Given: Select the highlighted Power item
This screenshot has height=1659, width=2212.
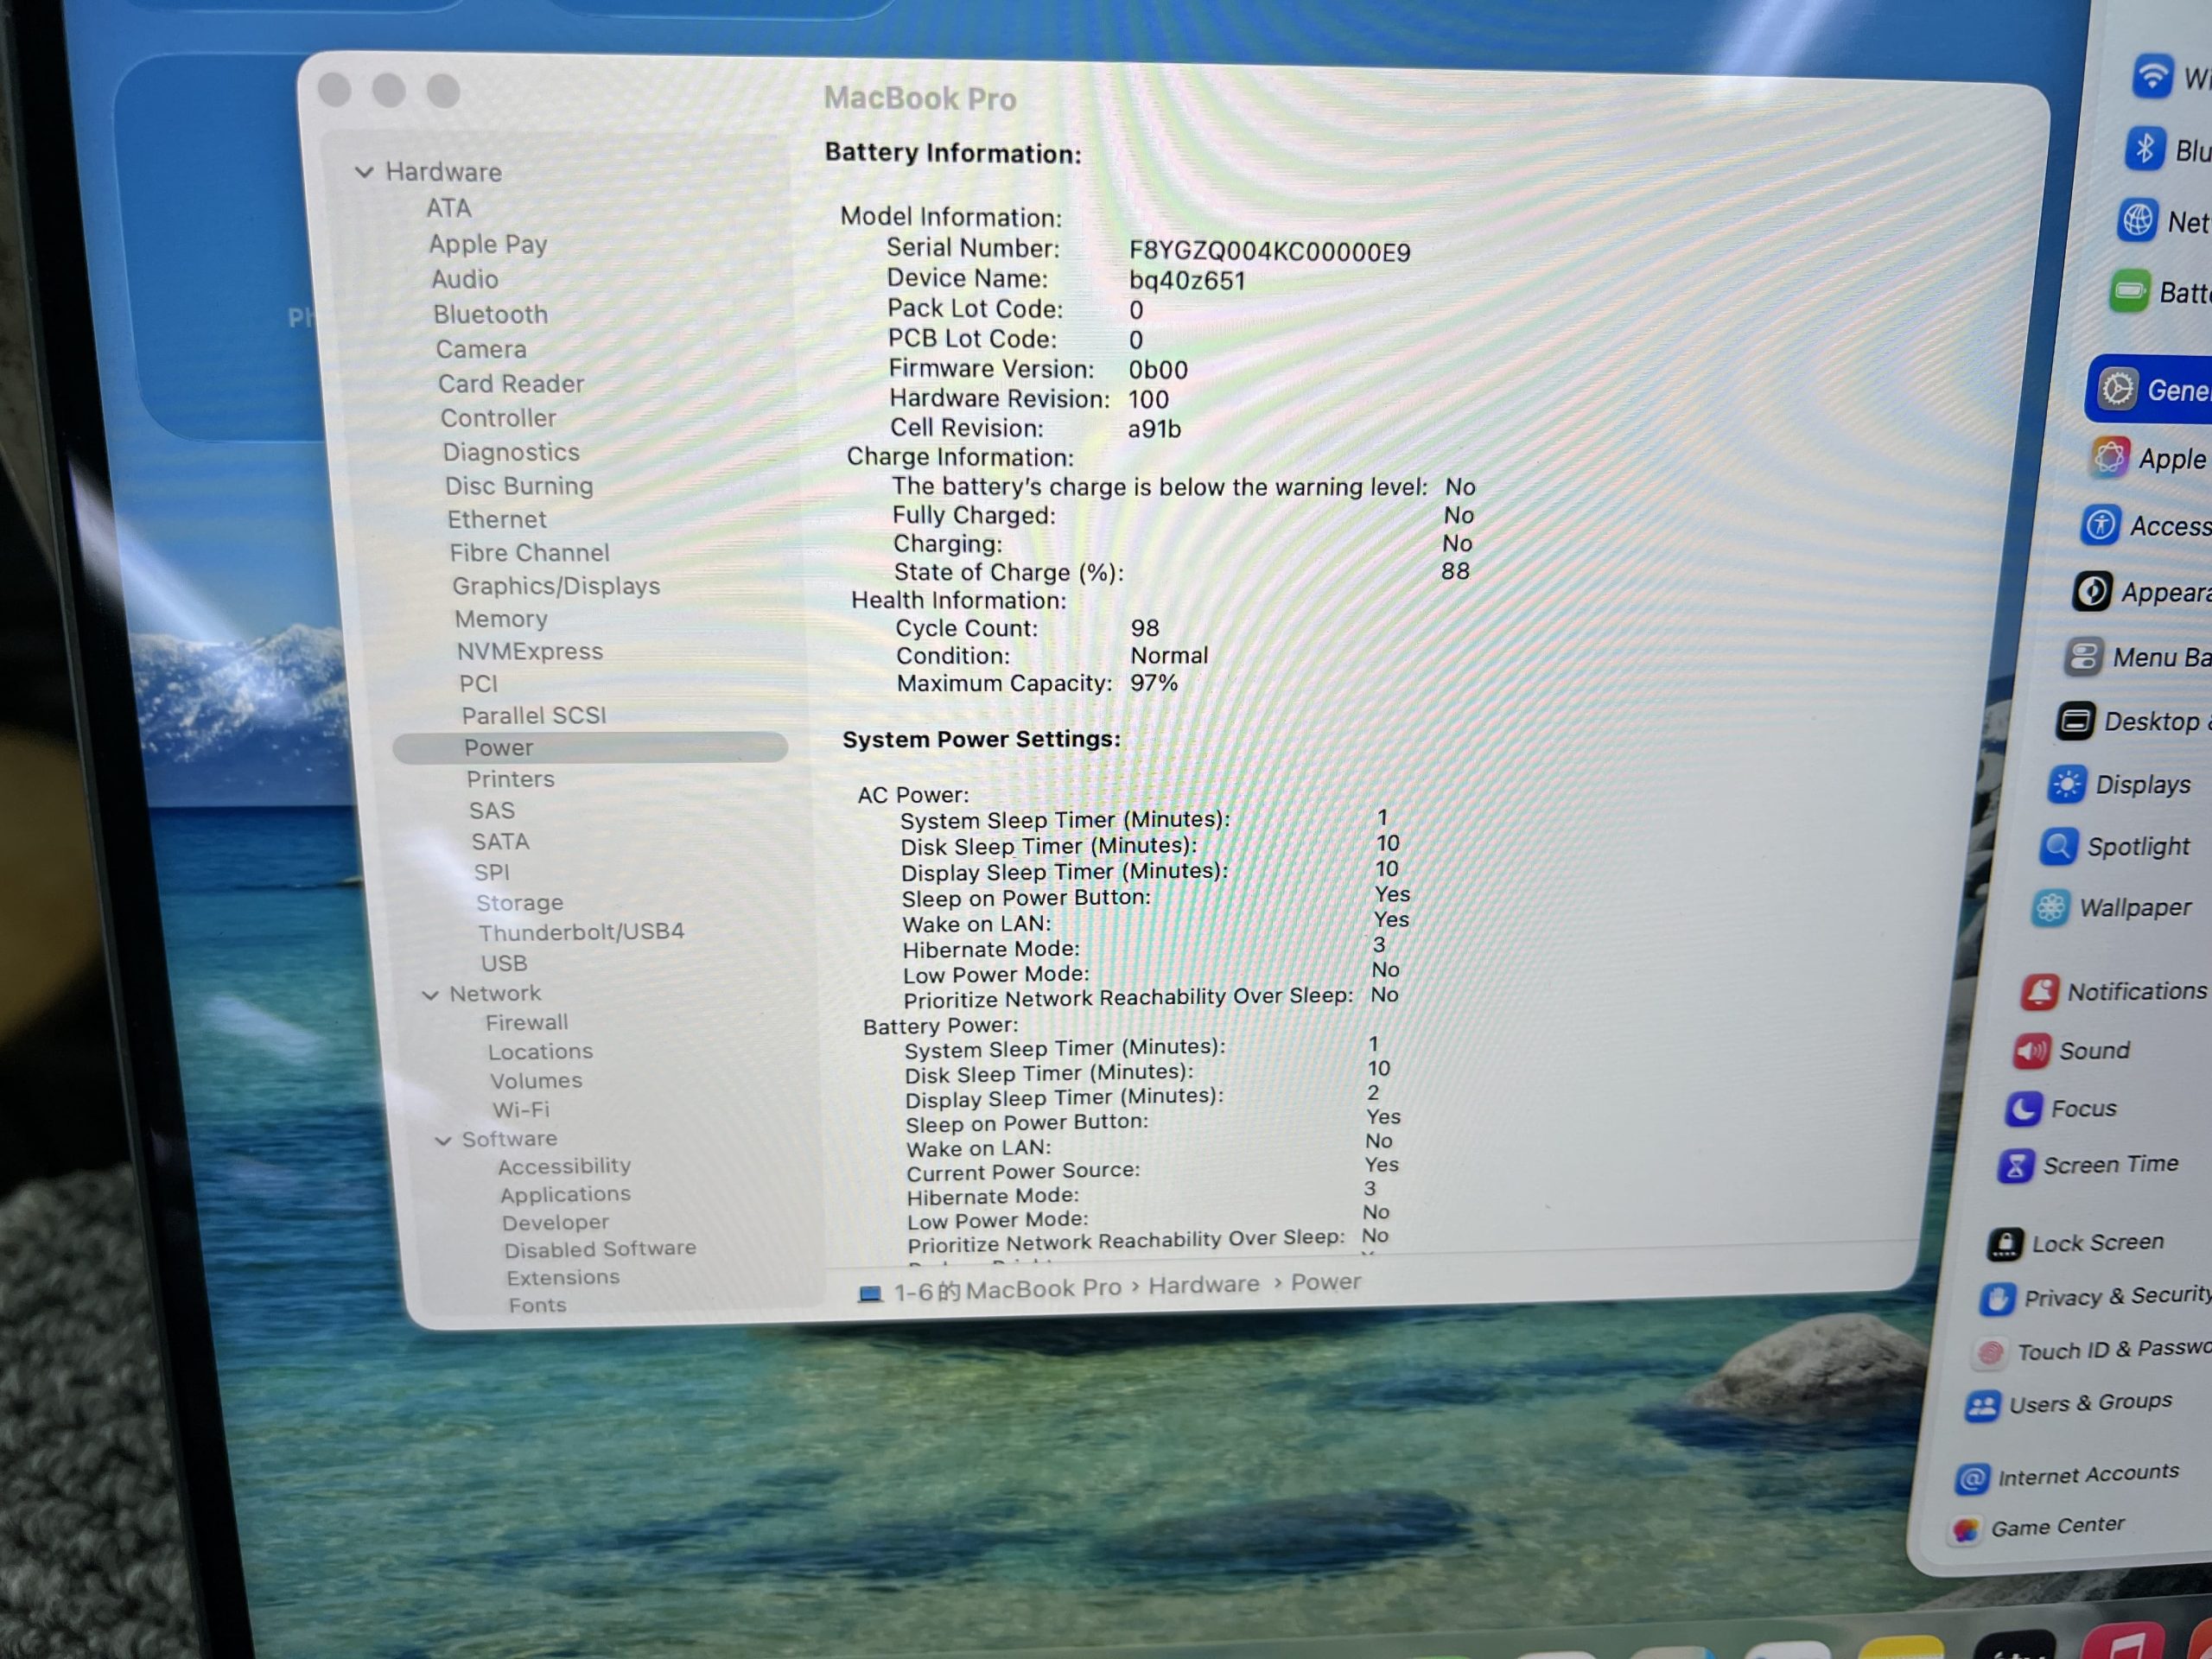Looking at the screenshot, I should (590, 748).
